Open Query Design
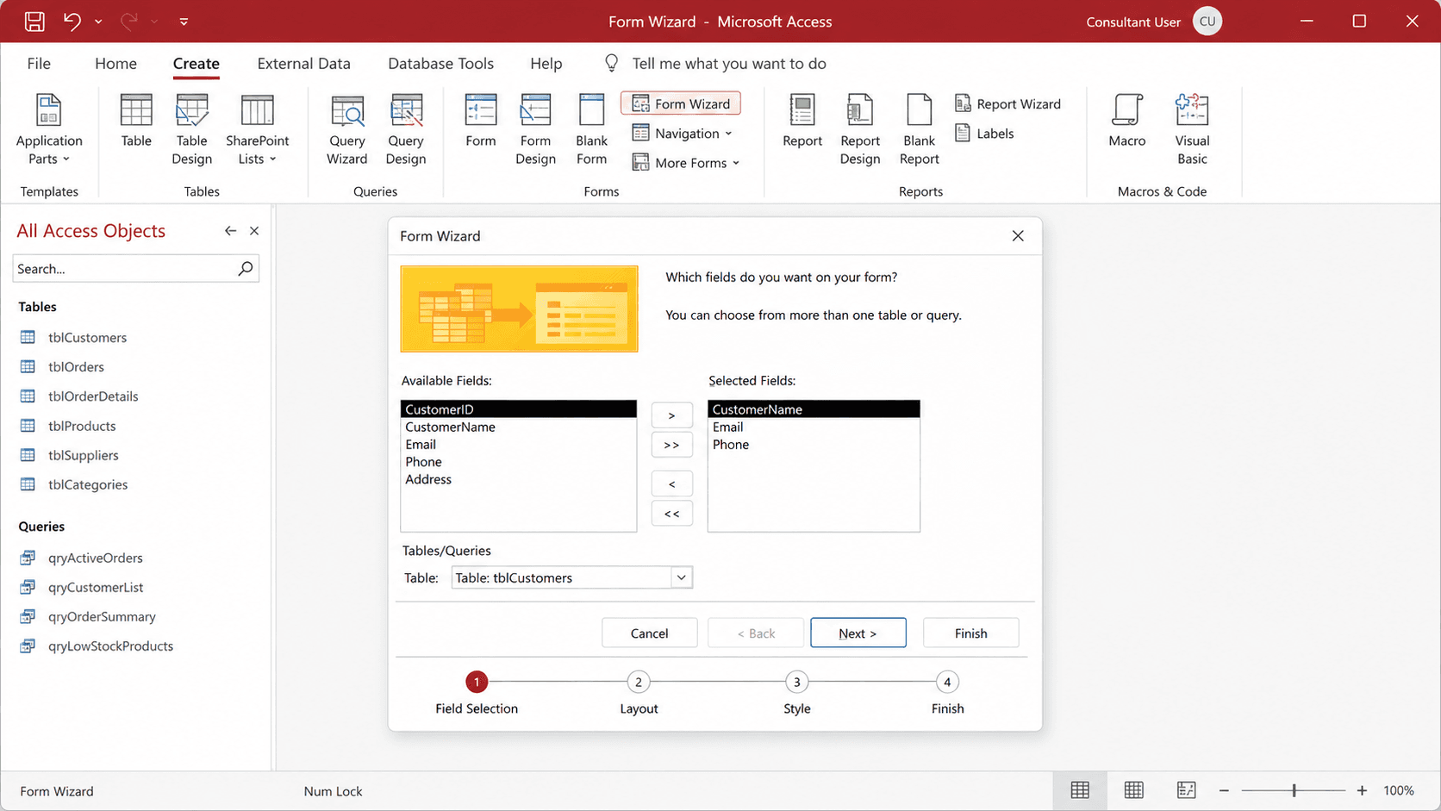Image resolution: width=1441 pixels, height=811 pixels. [406, 129]
